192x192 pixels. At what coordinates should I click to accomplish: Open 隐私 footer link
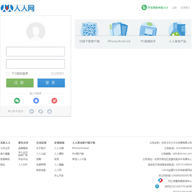point(3,165)
